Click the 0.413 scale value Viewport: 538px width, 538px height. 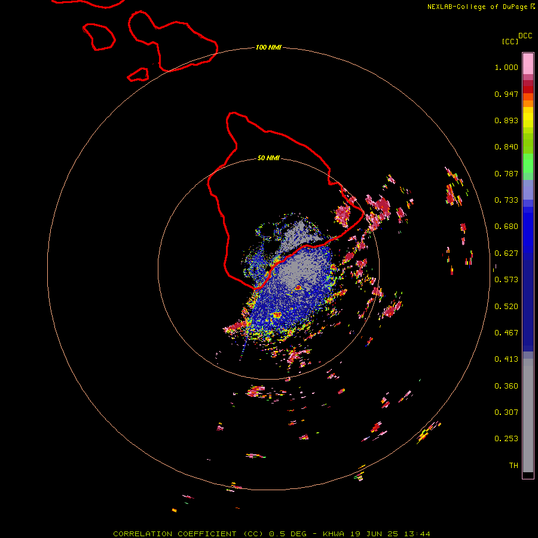pyautogui.click(x=506, y=359)
